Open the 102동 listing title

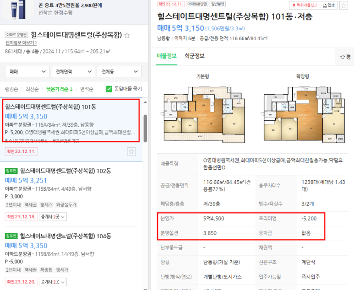65,171
